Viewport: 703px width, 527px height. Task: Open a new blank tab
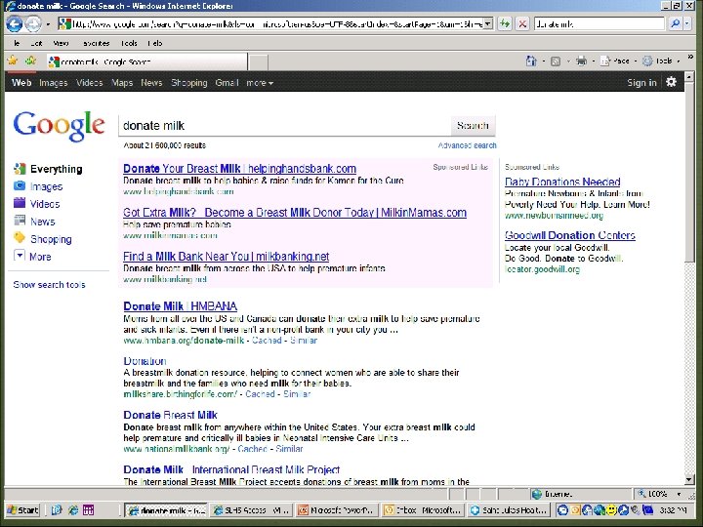(x=258, y=62)
